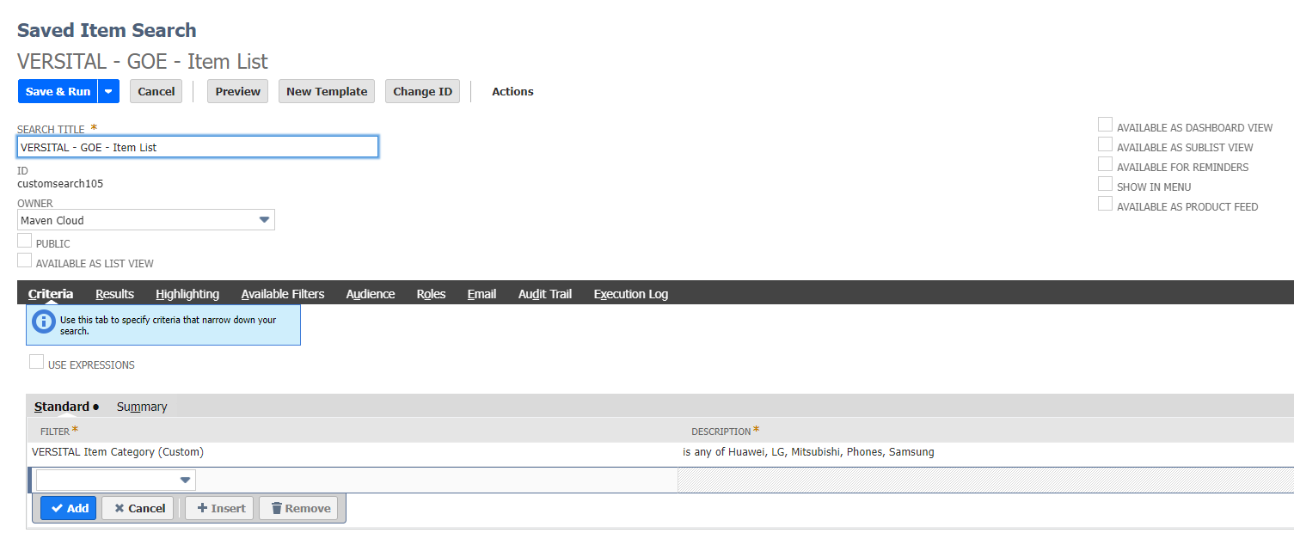
Task: Enable Available as Dashboard View
Action: point(1106,126)
